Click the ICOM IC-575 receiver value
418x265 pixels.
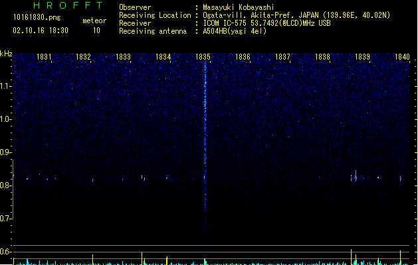click(267, 23)
